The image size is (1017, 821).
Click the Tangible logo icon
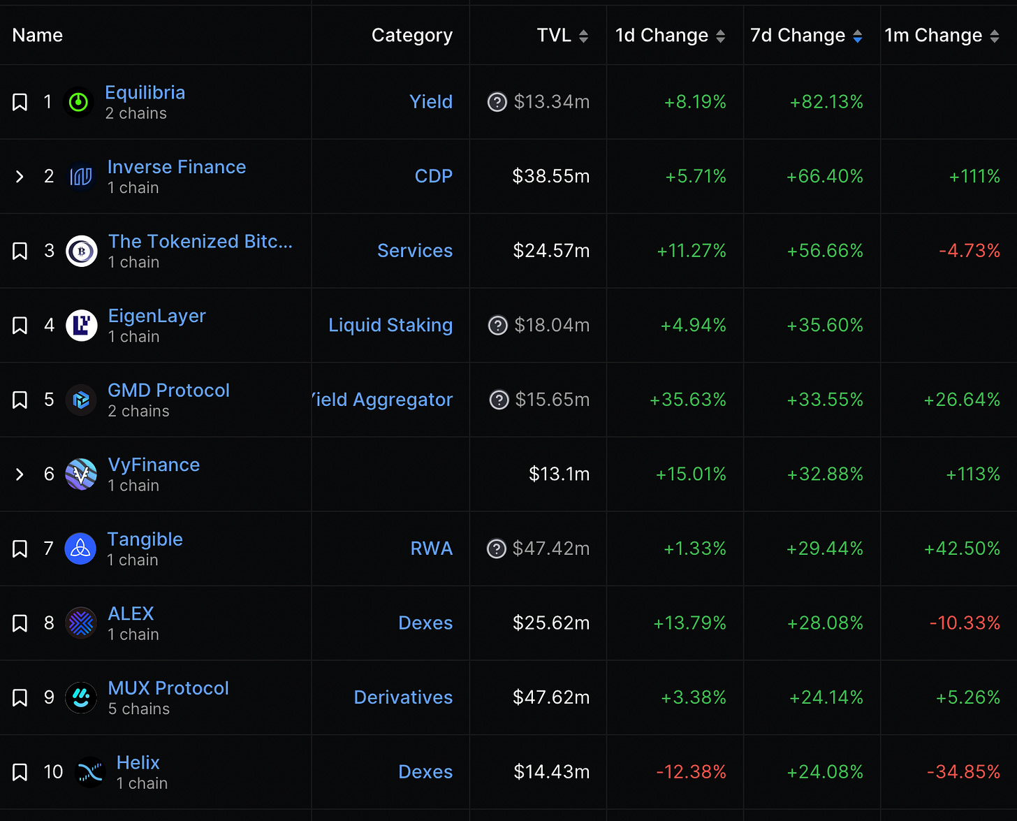click(80, 548)
